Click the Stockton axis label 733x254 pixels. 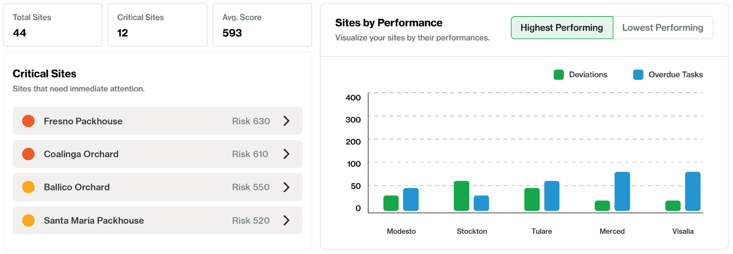click(x=472, y=231)
